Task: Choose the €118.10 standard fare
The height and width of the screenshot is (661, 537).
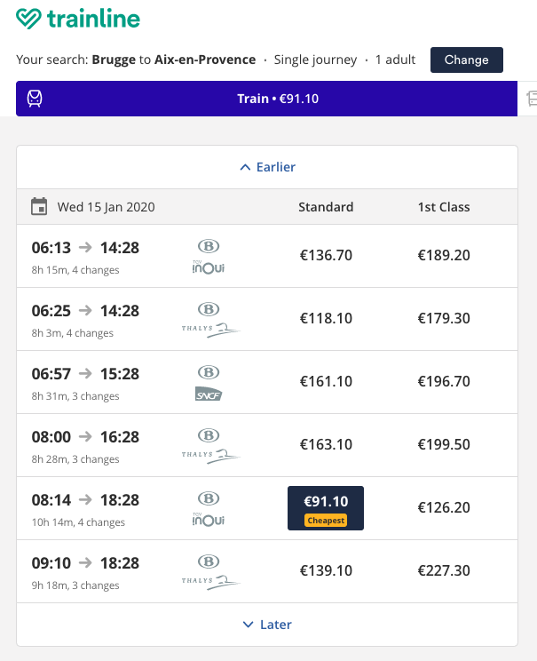Action: pos(326,319)
